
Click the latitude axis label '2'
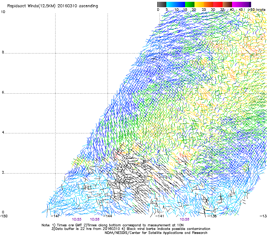(x=3, y=172)
